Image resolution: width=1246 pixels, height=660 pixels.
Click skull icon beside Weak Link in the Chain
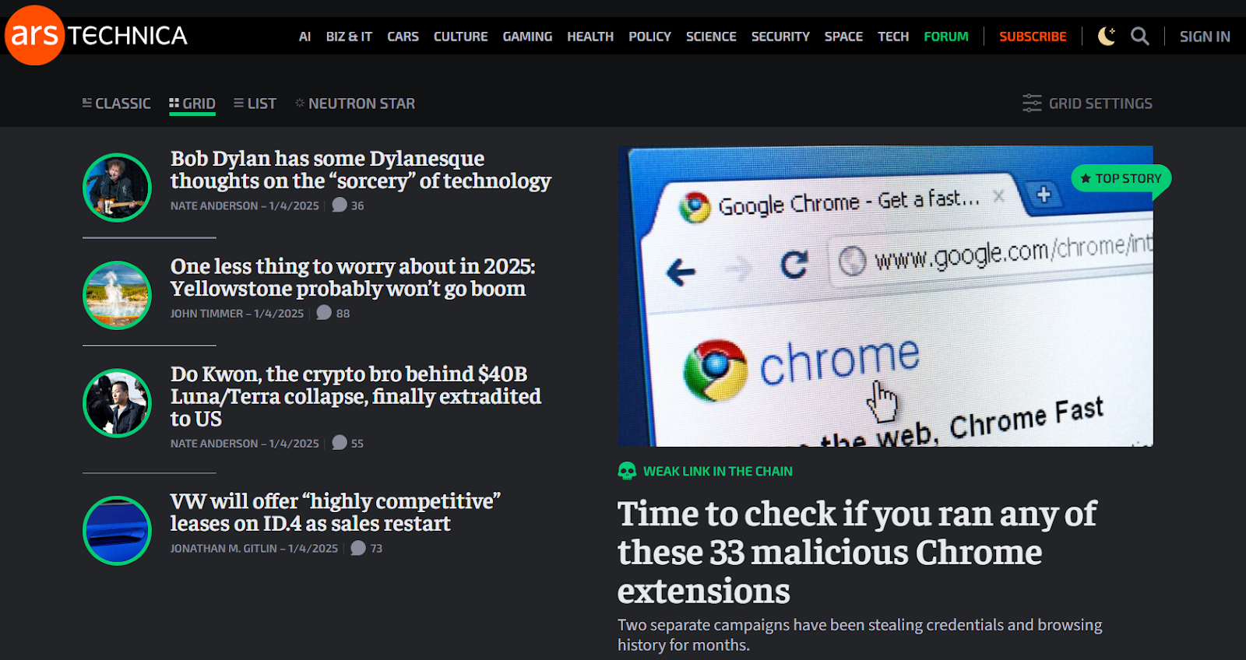[x=627, y=471]
